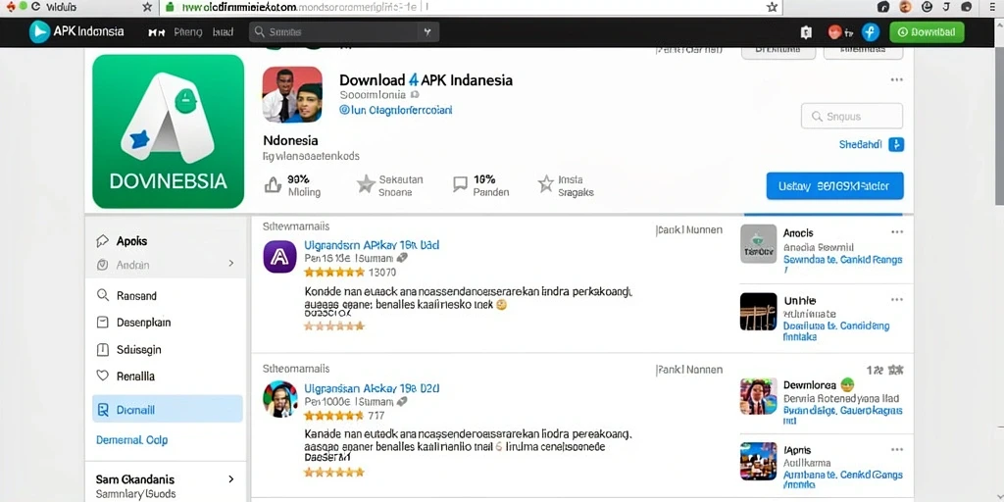
Task: Click the star rating beside 717
Action: 333,416
